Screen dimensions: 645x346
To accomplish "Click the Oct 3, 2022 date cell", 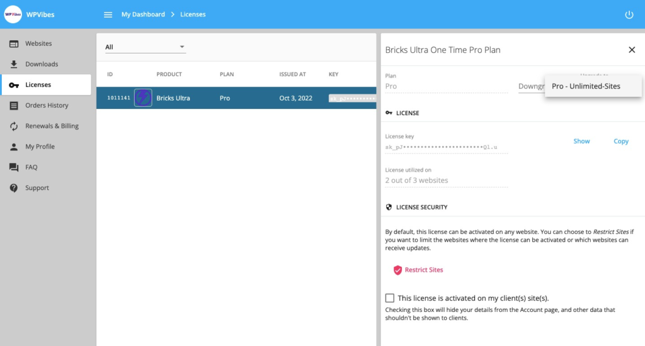I will (296, 98).
